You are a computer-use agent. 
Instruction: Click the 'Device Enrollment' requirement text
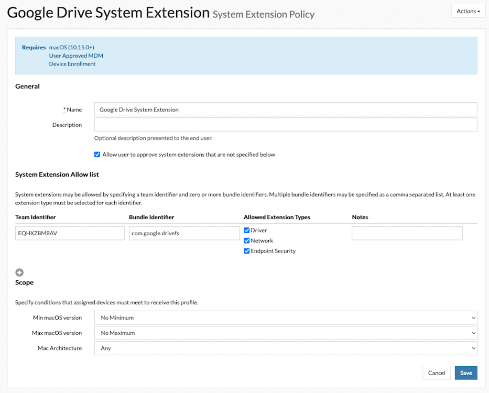click(x=72, y=64)
